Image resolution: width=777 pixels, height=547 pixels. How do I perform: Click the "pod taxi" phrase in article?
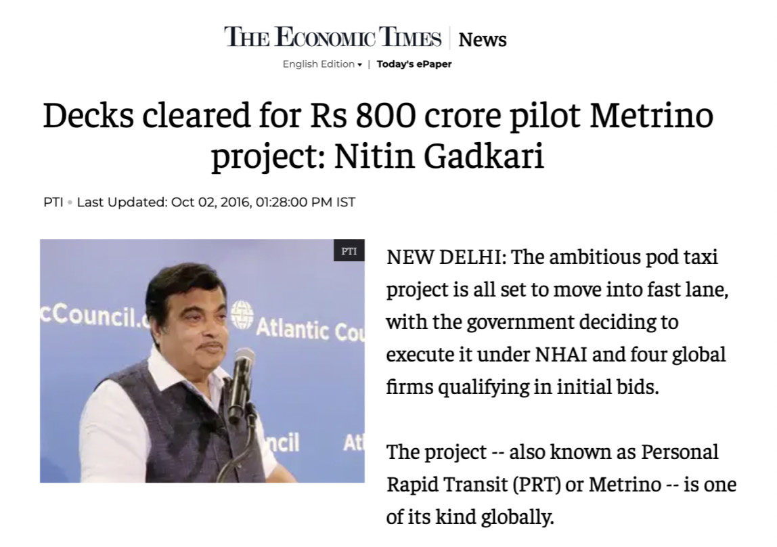[686, 258]
